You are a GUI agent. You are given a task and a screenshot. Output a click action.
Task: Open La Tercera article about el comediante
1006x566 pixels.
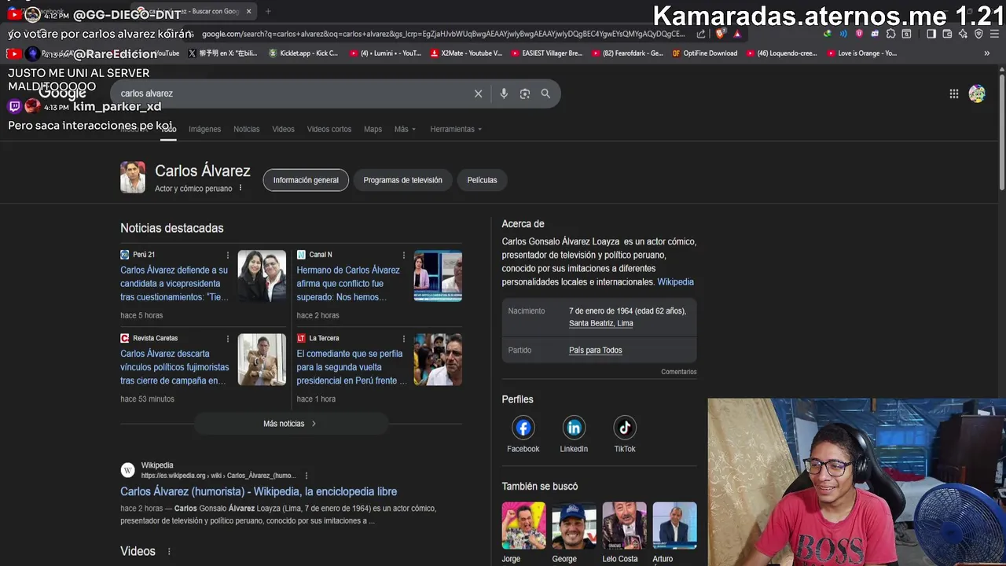[351, 367]
